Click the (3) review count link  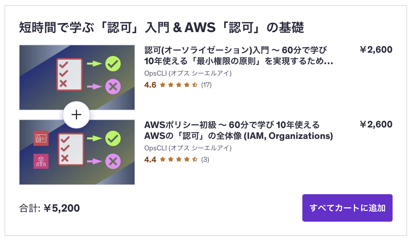coord(206,160)
